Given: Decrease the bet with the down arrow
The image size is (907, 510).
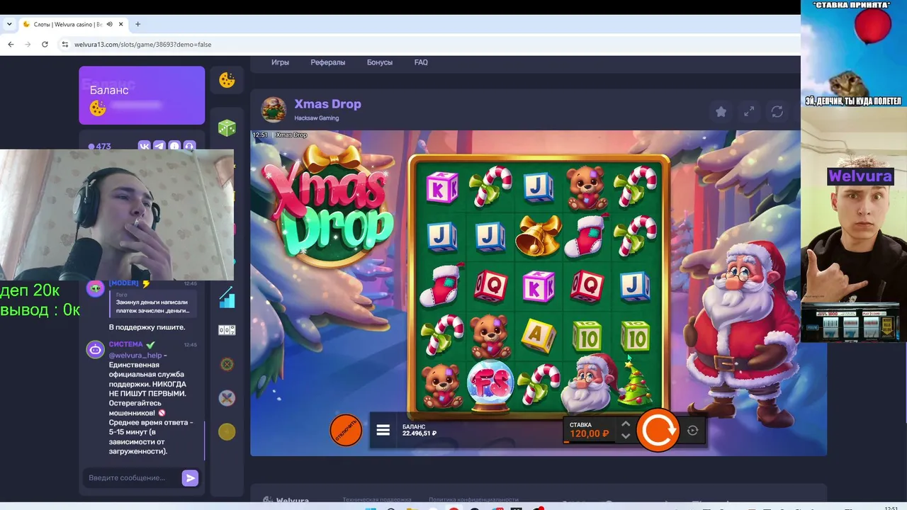Looking at the screenshot, I should tap(625, 436).
